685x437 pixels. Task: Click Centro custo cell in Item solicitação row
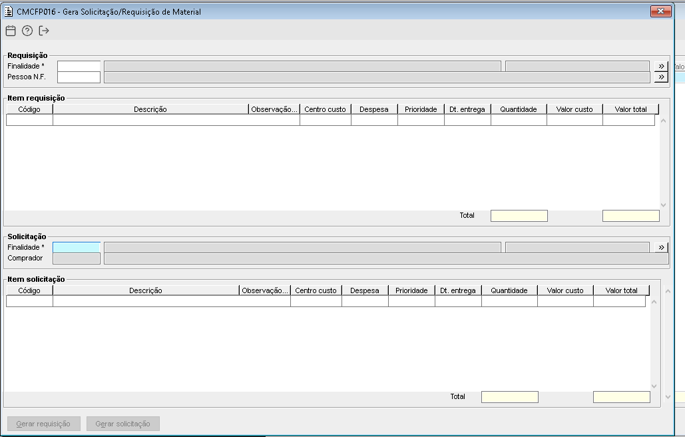[x=316, y=302]
